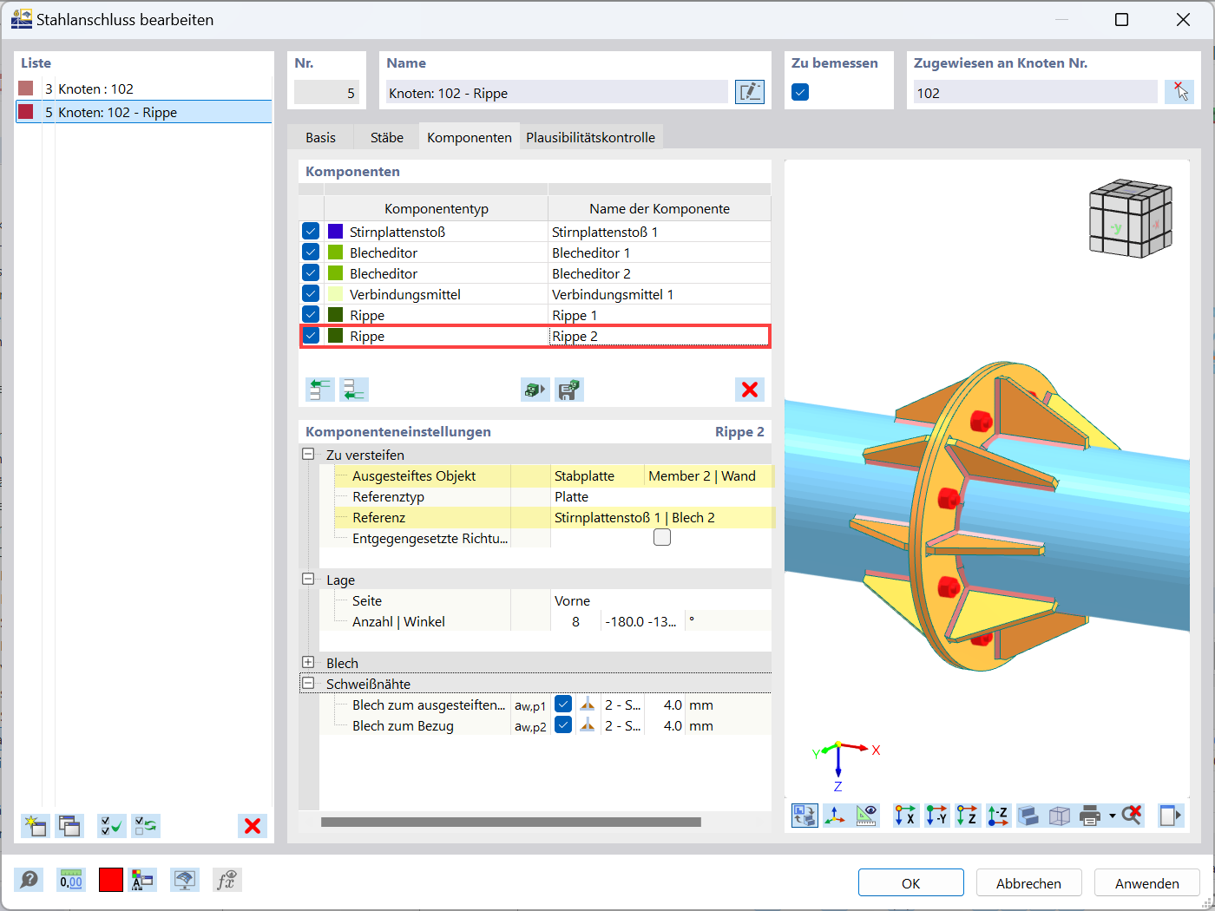Uncheck the Verbindungsmittel row checkbox
Image resolution: width=1215 pixels, height=911 pixels.
point(311,294)
